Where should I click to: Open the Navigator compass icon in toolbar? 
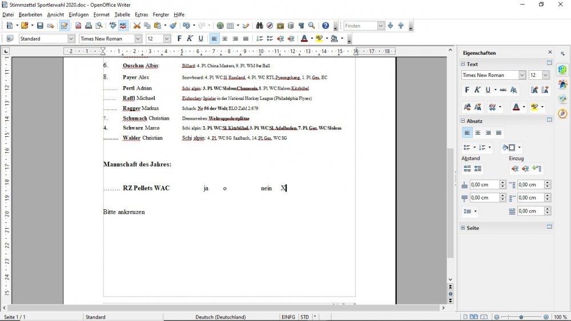point(270,26)
